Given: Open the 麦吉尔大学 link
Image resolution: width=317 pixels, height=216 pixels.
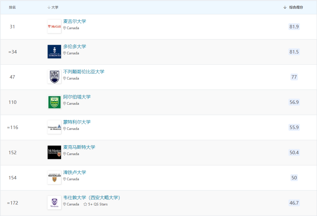Looking at the screenshot, I should [75, 21].
